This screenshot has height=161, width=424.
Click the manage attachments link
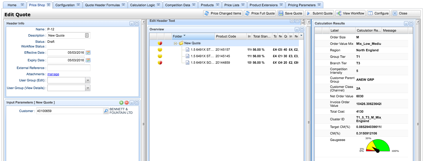click(53, 74)
